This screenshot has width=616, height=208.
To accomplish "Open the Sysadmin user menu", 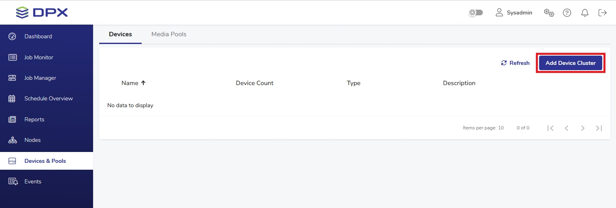I will (x=514, y=13).
